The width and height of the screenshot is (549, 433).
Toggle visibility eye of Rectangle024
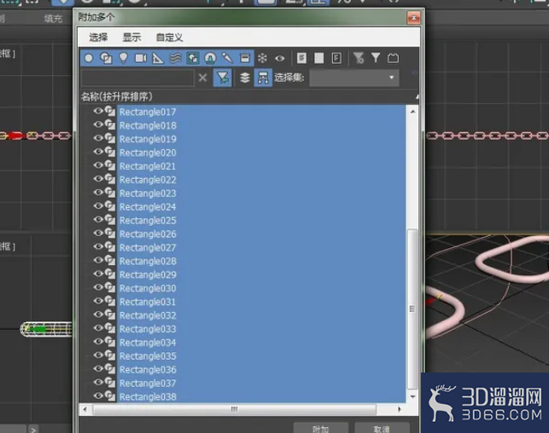[x=98, y=205]
